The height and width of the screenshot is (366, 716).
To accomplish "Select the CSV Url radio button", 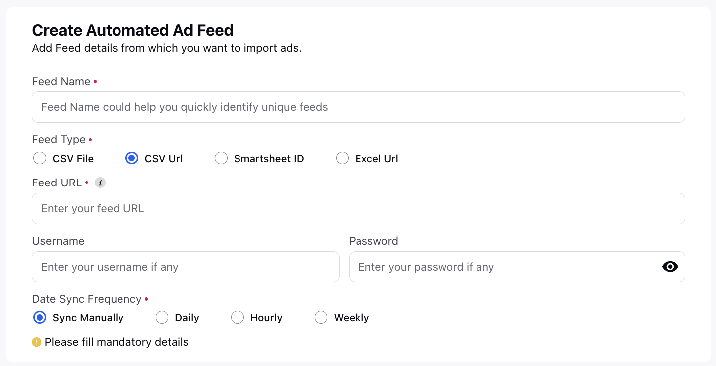I will coord(132,159).
